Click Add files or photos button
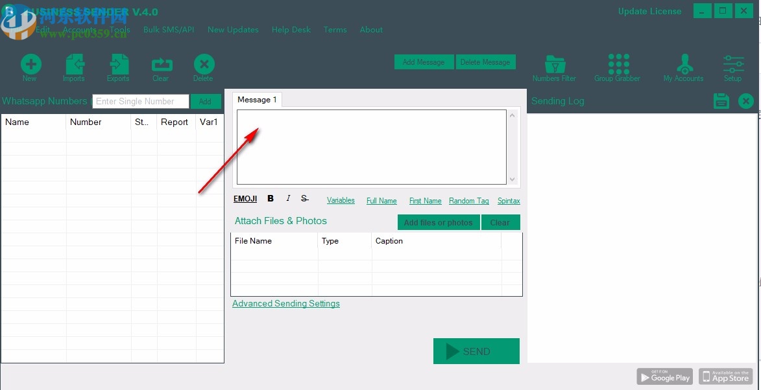This screenshot has height=390, width=761. point(439,222)
